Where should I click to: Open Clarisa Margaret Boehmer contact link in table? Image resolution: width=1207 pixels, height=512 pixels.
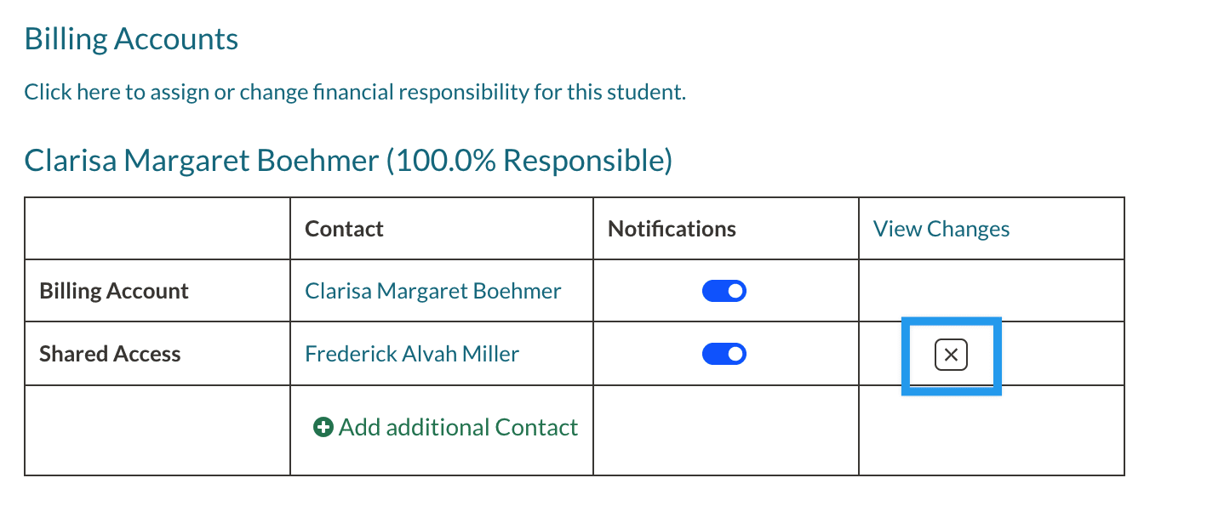pos(432,291)
